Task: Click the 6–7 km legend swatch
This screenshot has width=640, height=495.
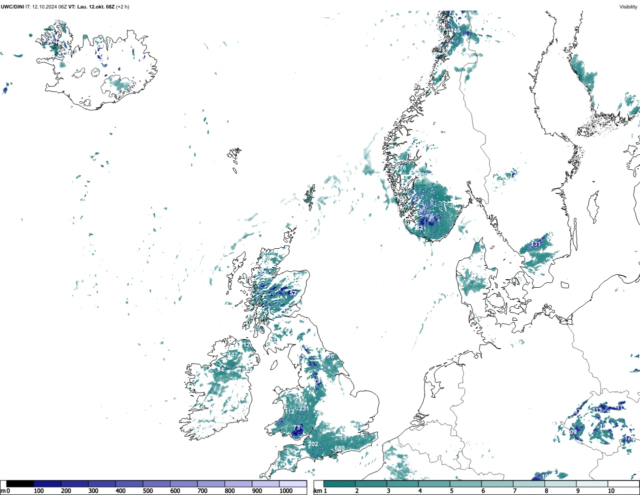Action: tap(497, 484)
